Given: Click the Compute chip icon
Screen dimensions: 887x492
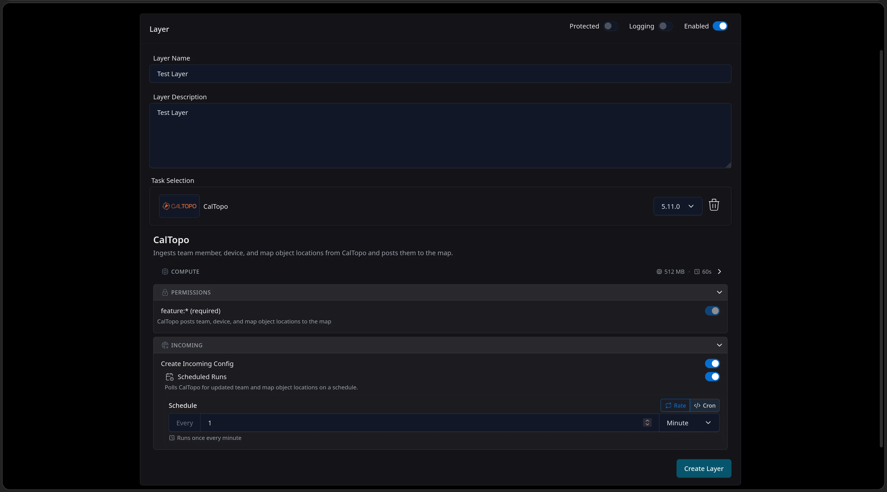Looking at the screenshot, I should 165,271.
